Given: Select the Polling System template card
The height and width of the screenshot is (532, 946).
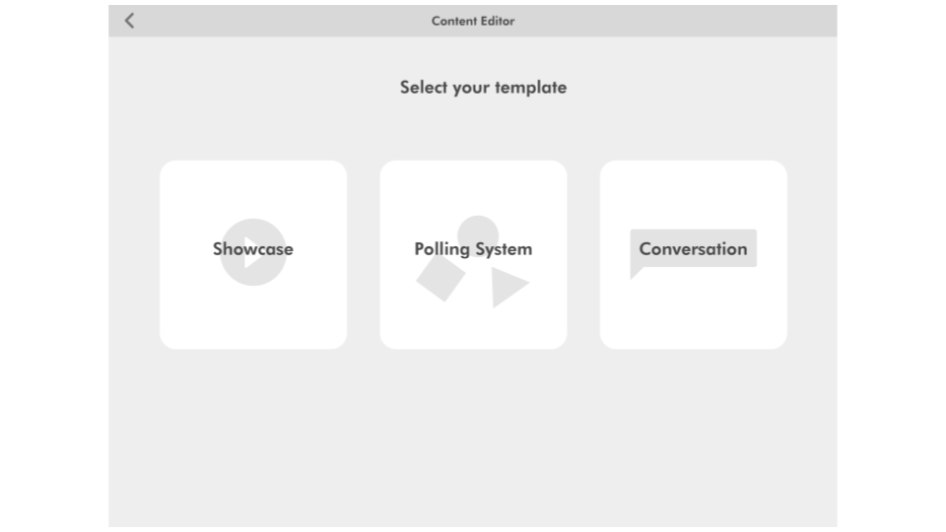Looking at the screenshot, I should [x=474, y=254].
